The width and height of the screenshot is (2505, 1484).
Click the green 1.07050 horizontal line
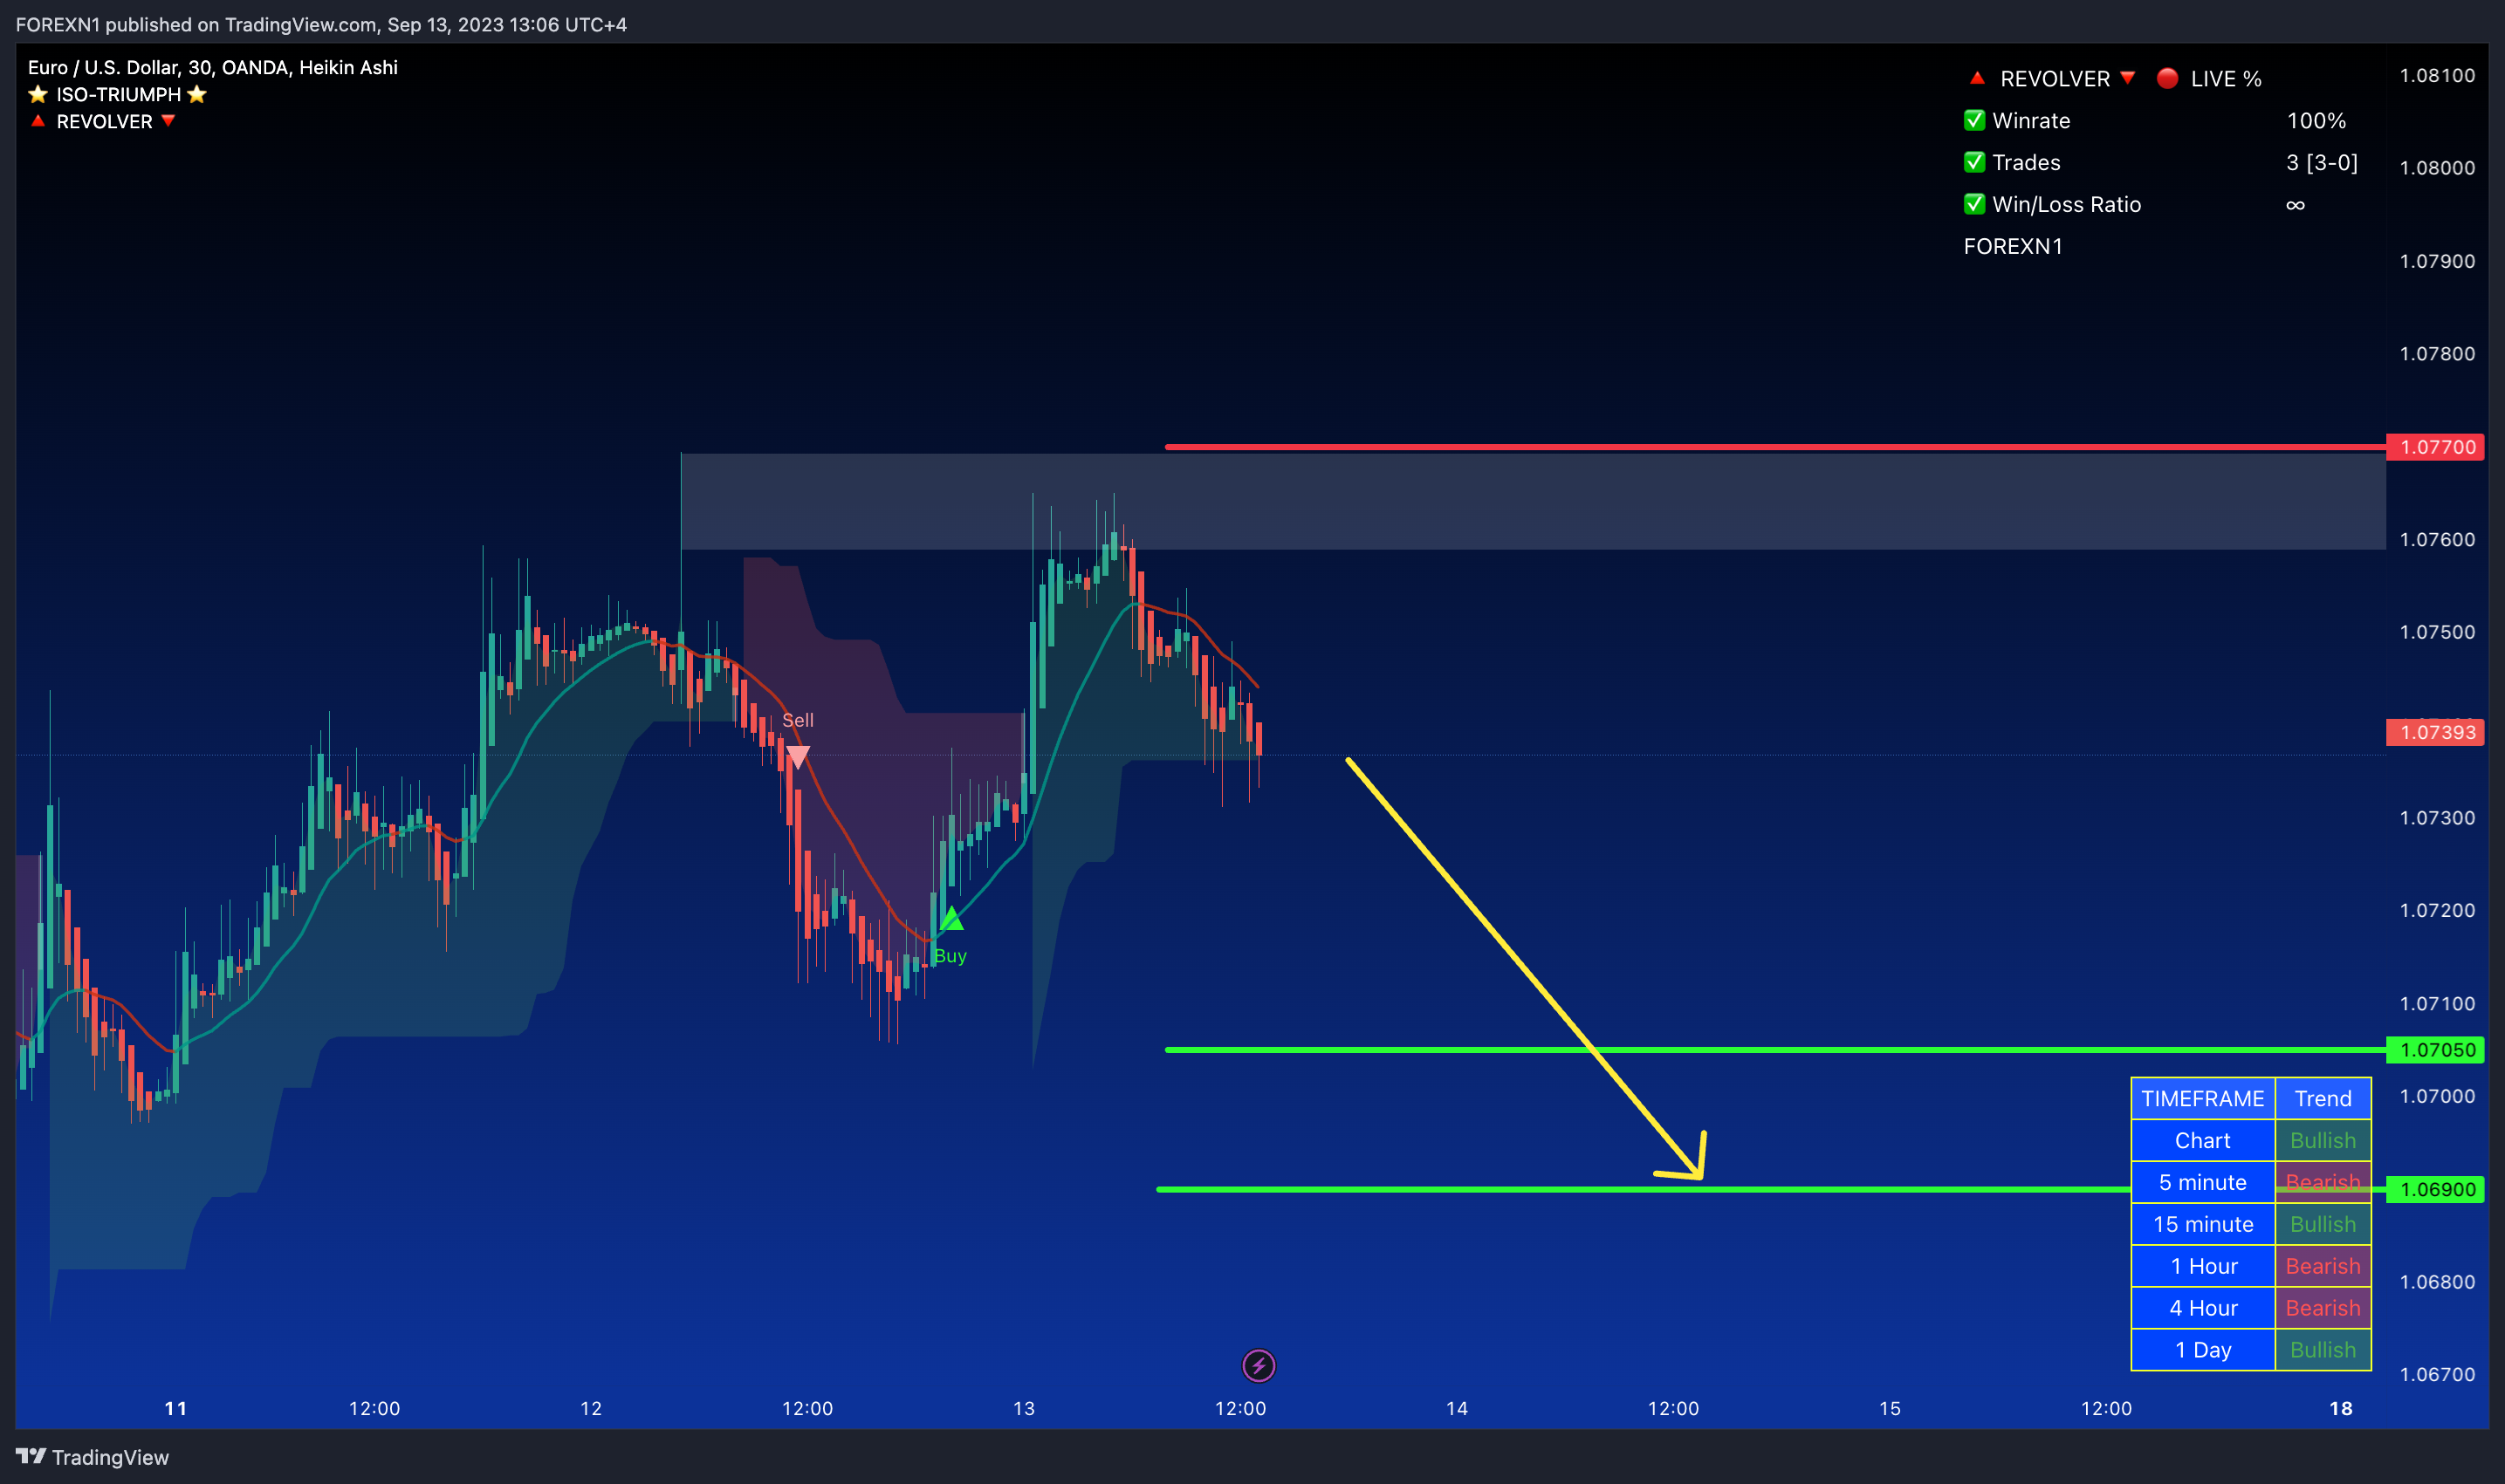[1774, 1050]
